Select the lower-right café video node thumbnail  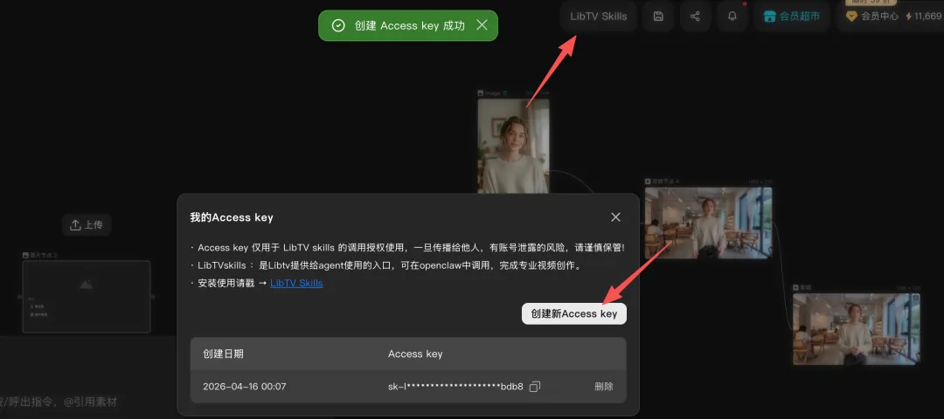tap(856, 329)
